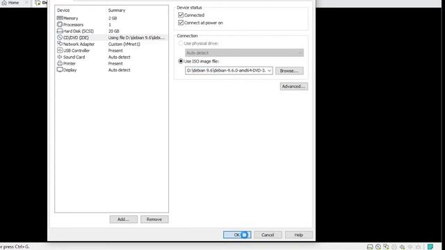Click the Advanced... button
The image size is (445, 250).
(x=293, y=86)
